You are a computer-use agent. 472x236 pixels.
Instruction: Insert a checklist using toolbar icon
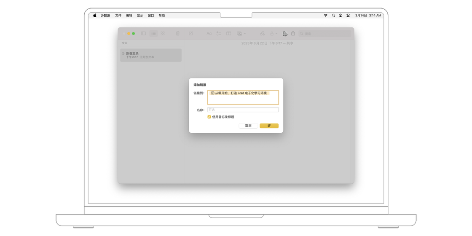(219, 34)
